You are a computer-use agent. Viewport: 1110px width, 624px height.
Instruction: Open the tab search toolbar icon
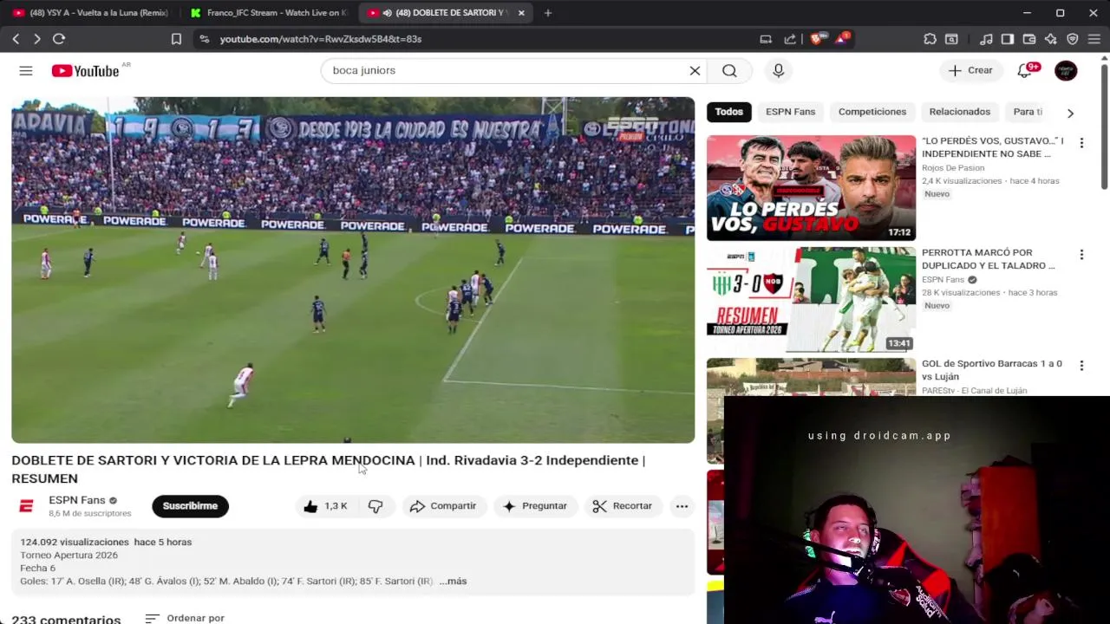click(951, 39)
